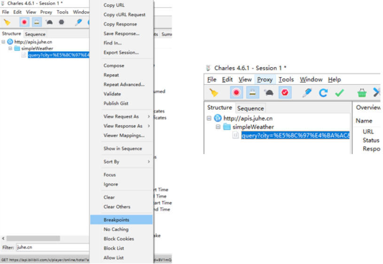Toggle SSL proxying lock icon in left window
The height and width of the screenshot is (264, 383).
click(37, 22)
